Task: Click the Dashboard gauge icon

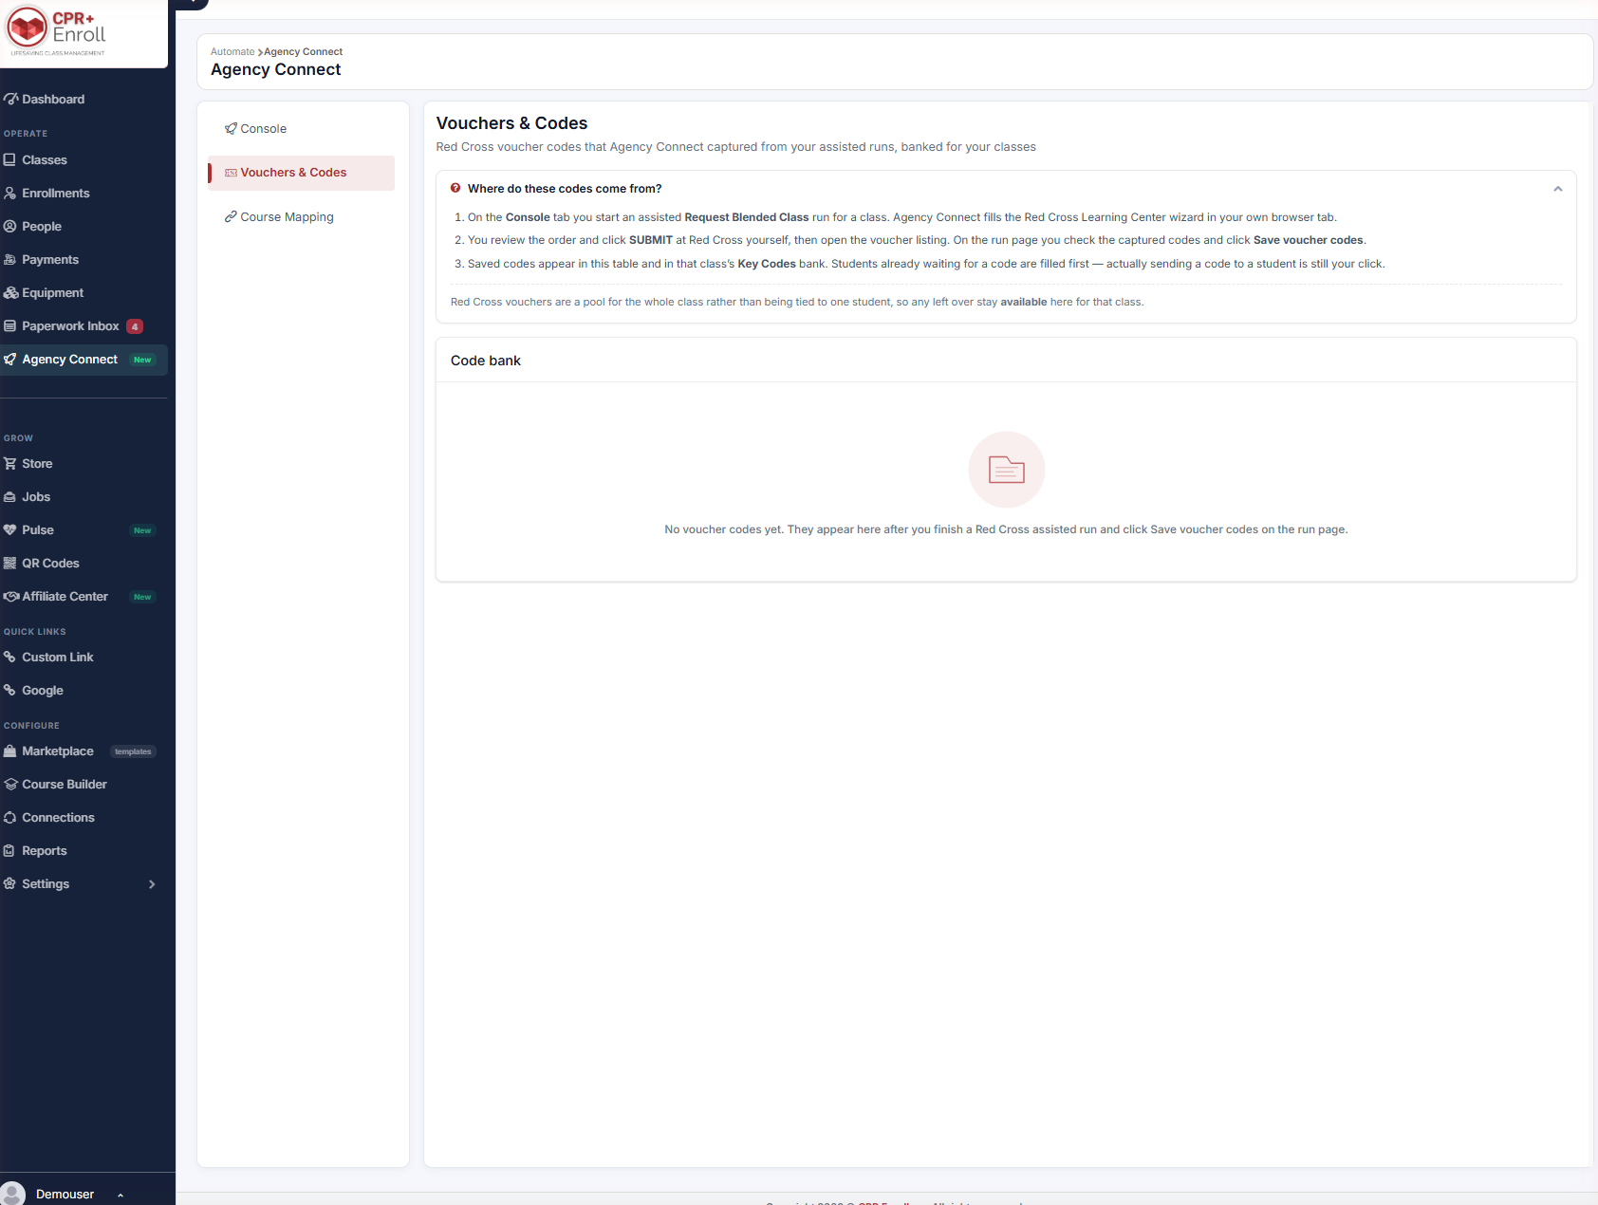Action: [10, 99]
